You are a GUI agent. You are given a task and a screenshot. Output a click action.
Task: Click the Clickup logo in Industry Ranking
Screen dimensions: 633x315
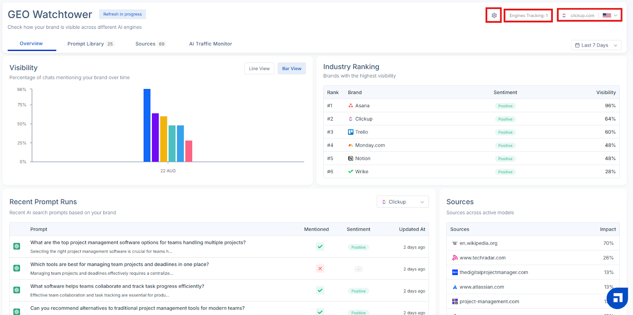[x=351, y=119]
